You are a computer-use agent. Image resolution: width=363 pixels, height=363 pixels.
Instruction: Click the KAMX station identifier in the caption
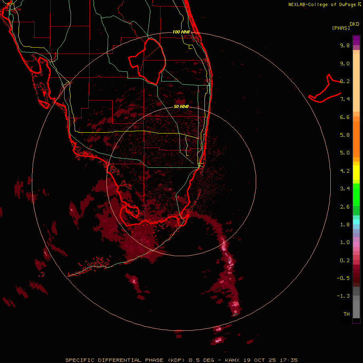pyautogui.click(x=232, y=360)
